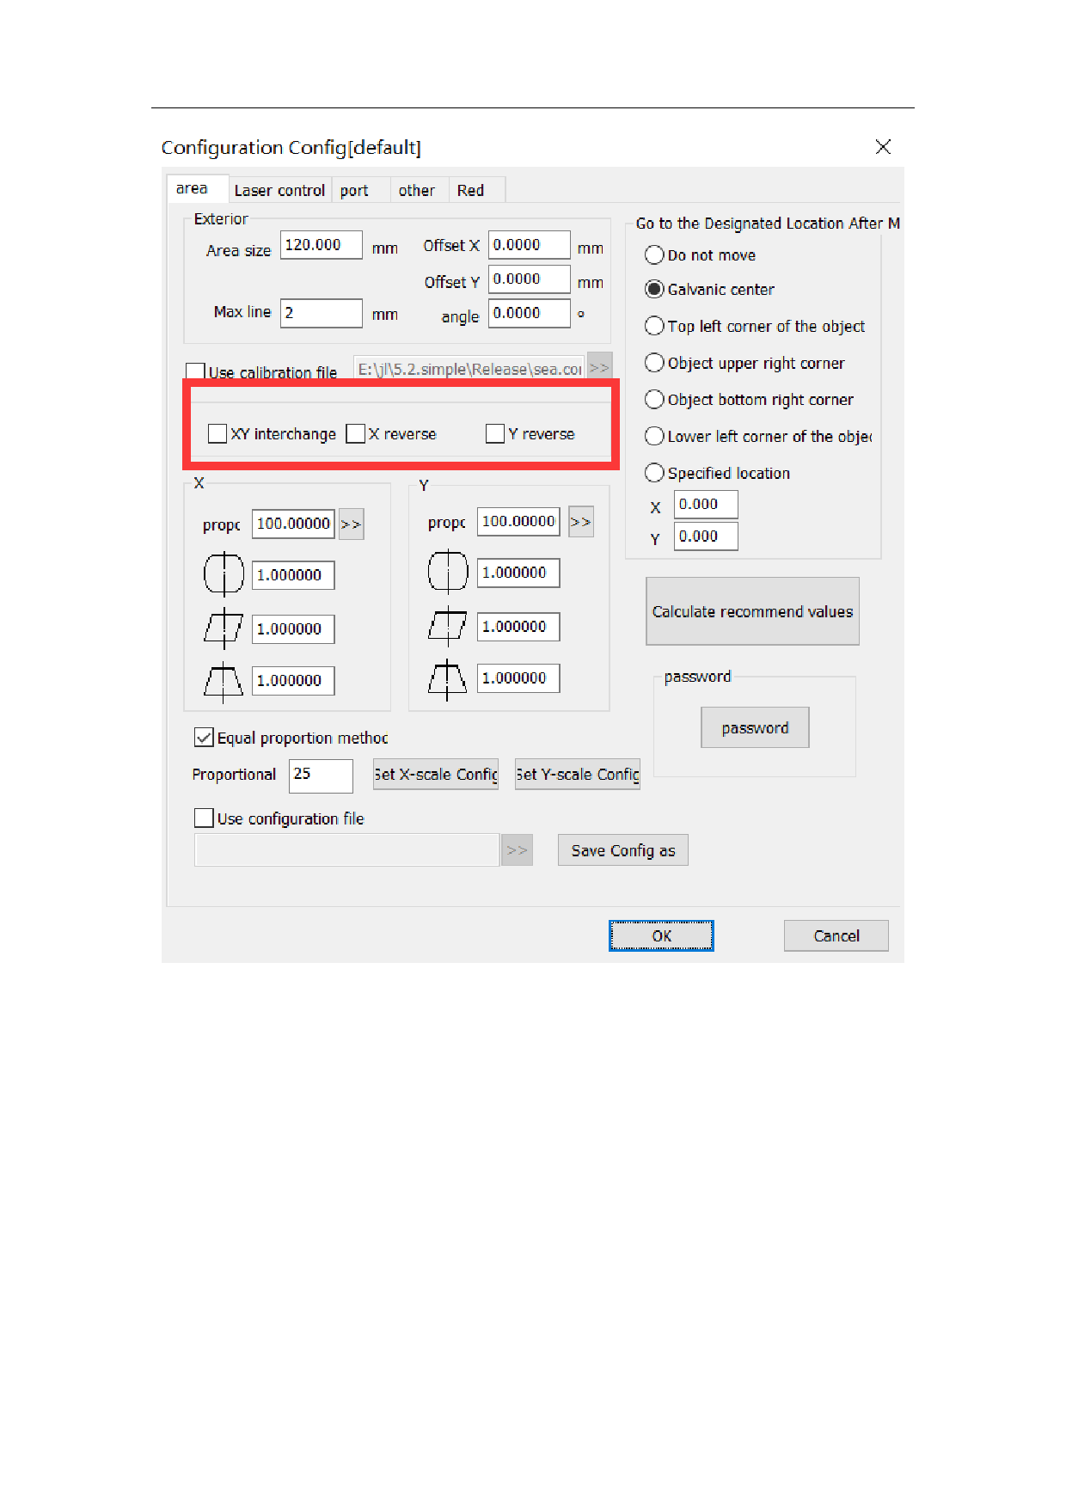This screenshot has height=1508, width=1066.
Task: Click the Area size input field
Action: [x=321, y=245]
